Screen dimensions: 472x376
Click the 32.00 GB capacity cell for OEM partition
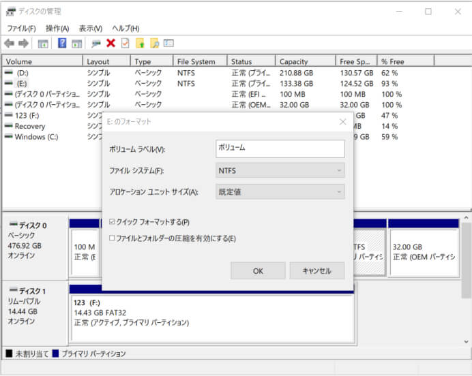tap(295, 105)
